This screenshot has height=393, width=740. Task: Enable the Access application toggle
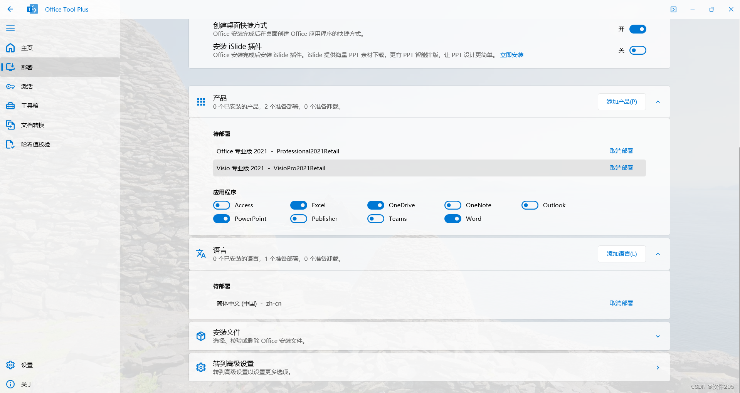222,205
